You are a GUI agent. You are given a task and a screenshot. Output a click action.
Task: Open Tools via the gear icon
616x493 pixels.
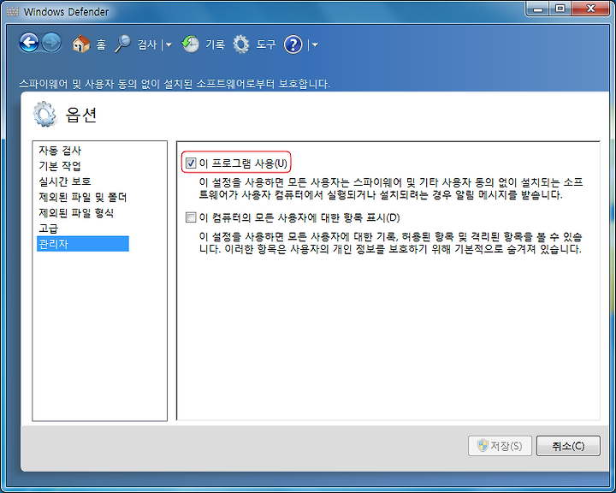[x=240, y=45]
